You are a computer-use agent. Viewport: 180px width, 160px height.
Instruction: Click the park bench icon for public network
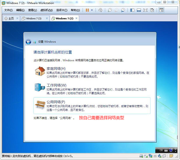[40, 105]
